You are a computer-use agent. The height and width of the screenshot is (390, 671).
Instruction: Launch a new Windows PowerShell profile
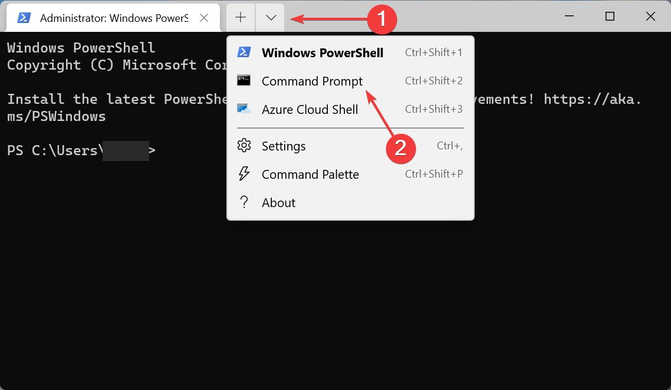coord(323,53)
